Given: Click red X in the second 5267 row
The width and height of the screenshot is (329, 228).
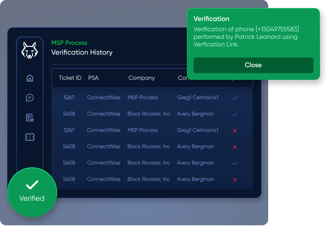Looking at the screenshot, I should coord(235,130).
